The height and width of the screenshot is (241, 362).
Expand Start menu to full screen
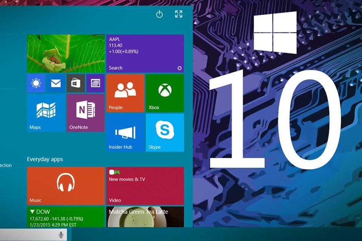click(178, 14)
